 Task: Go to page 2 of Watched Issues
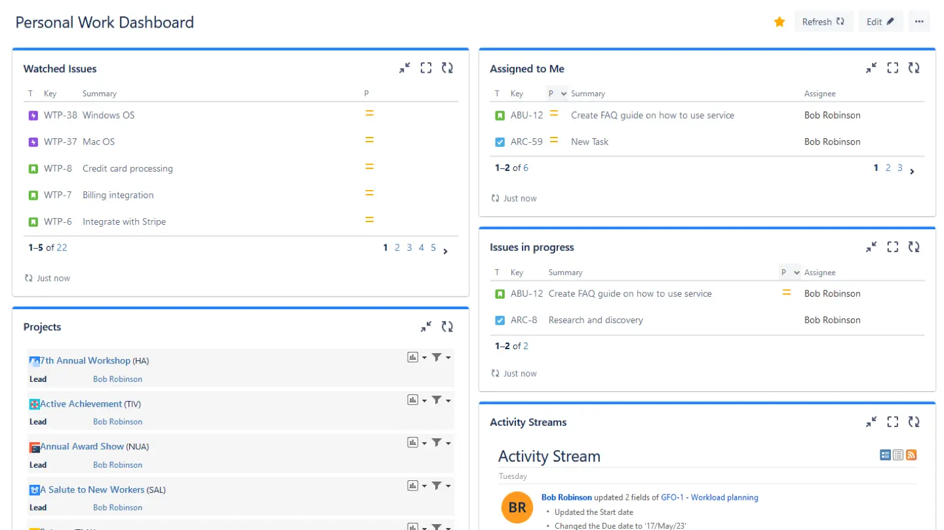tap(397, 248)
